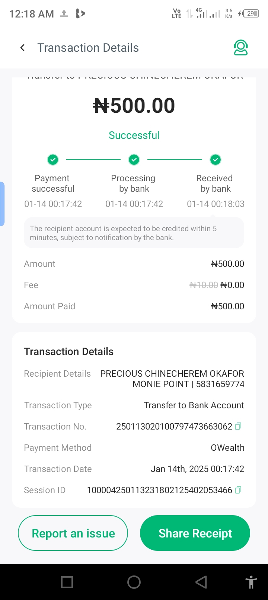Screen dimensions: 268x600
Task: Copy the Transaction No. value
Action: tap(239, 426)
